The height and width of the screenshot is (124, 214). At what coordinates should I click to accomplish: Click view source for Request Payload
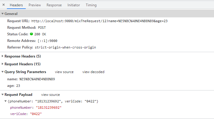point(51,95)
